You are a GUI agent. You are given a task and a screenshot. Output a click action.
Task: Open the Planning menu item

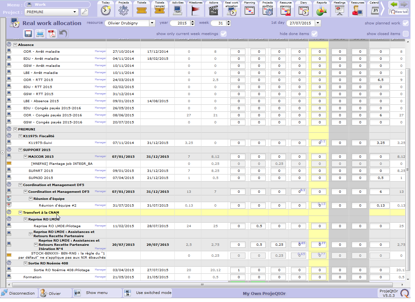click(x=250, y=9)
